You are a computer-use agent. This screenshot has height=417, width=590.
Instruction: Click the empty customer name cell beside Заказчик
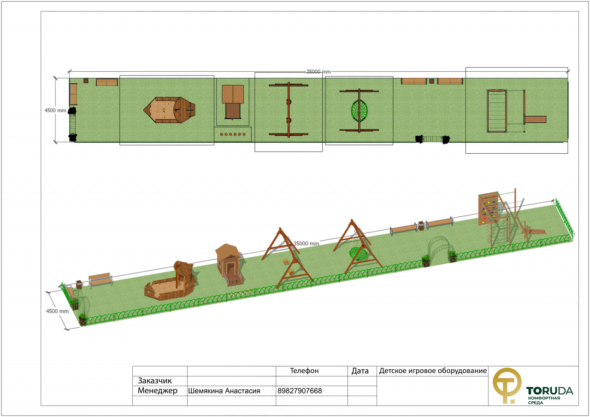click(x=231, y=381)
